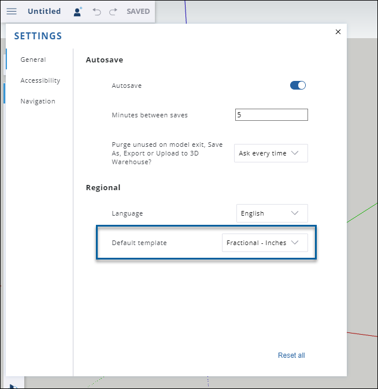Click the add collaborator person icon
This screenshot has width=378, height=389.
(x=78, y=12)
